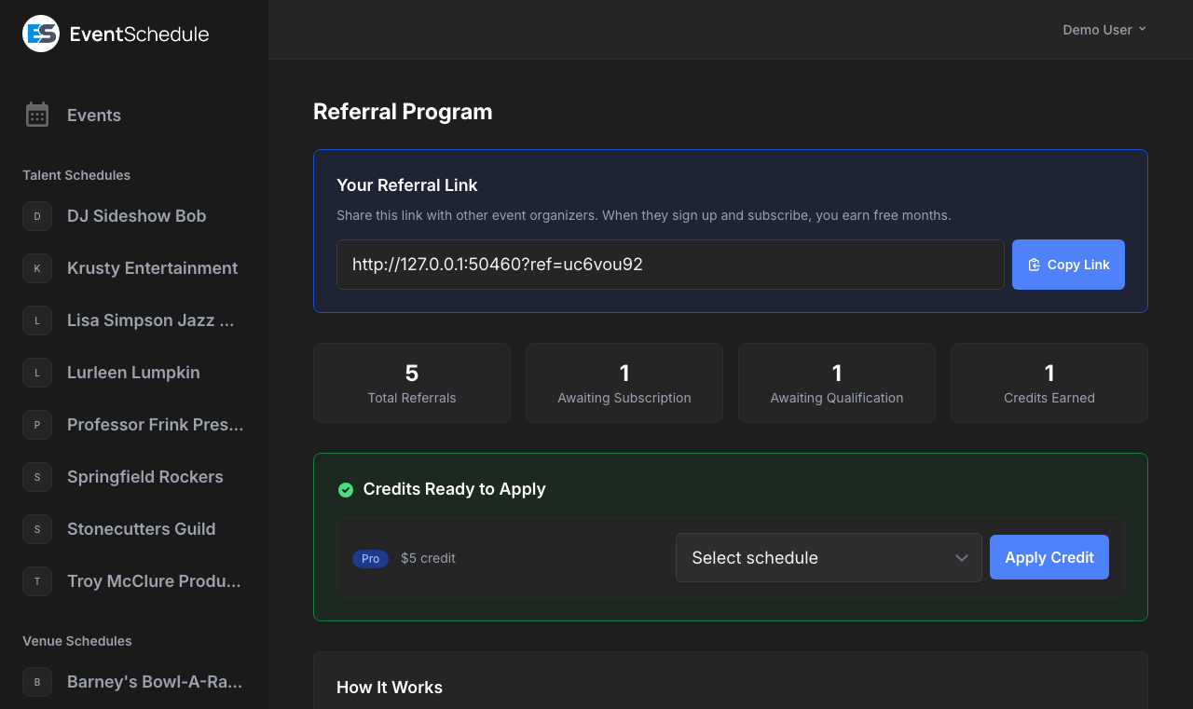The height and width of the screenshot is (709, 1193).
Task: Click the Total Referrals stat card
Action: click(412, 383)
